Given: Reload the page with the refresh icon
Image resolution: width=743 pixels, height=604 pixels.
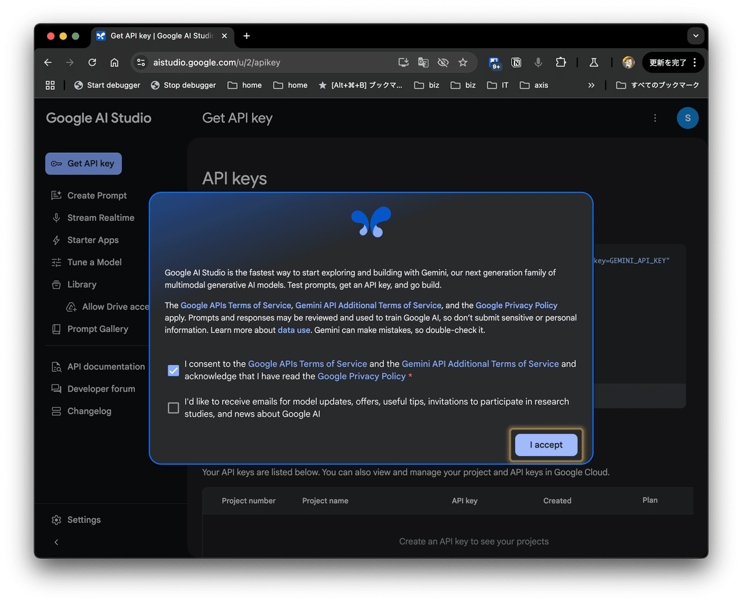Looking at the screenshot, I should pyautogui.click(x=92, y=63).
